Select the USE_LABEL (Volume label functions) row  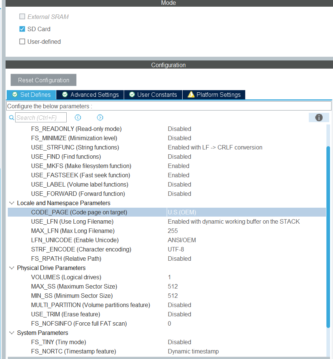(167, 185)
